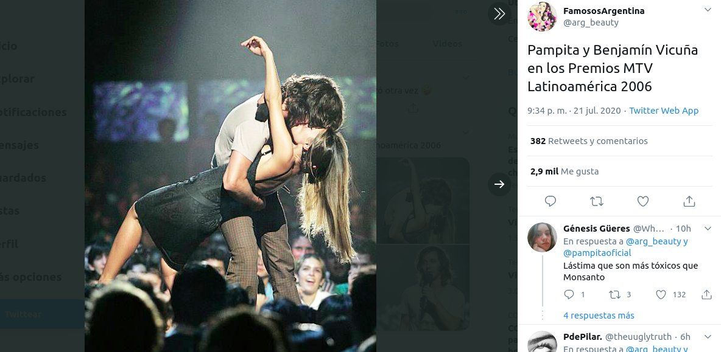Retweet Génesis Güeres's comment via retweet icon
Viewport: 721px width, 352px height.
point(615,294)
